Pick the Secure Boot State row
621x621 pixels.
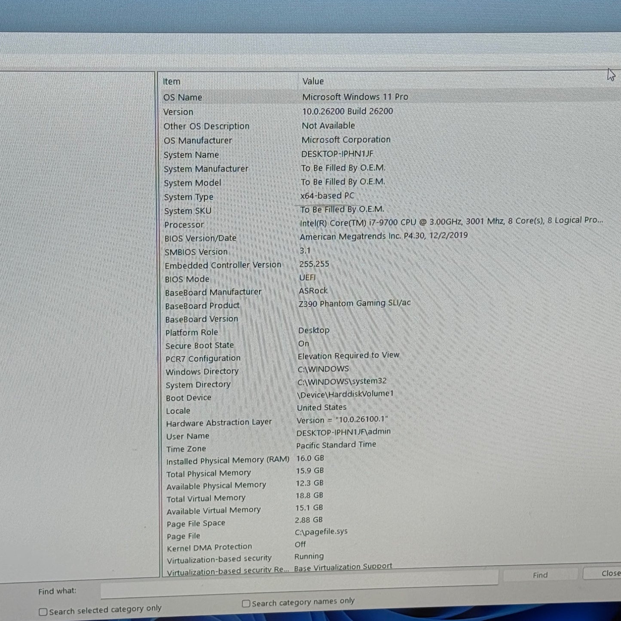pos(200,346)
